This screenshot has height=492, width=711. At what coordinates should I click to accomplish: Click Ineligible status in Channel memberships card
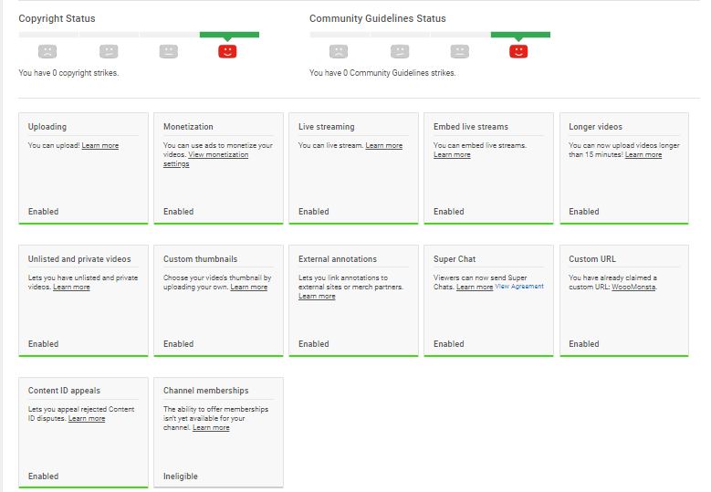tap(181, 476)
